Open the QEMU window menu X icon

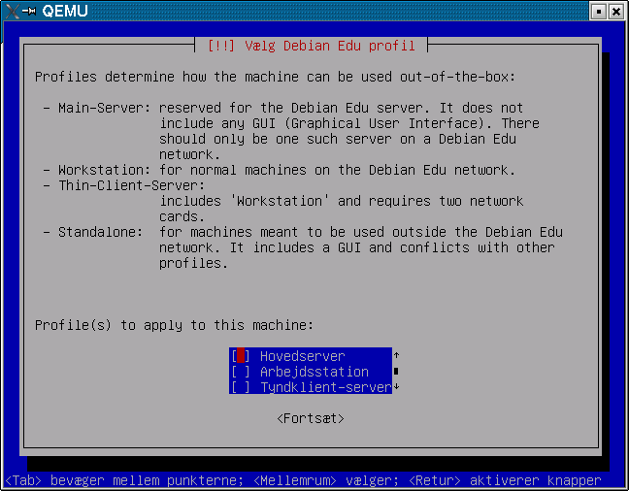(12, 11)
